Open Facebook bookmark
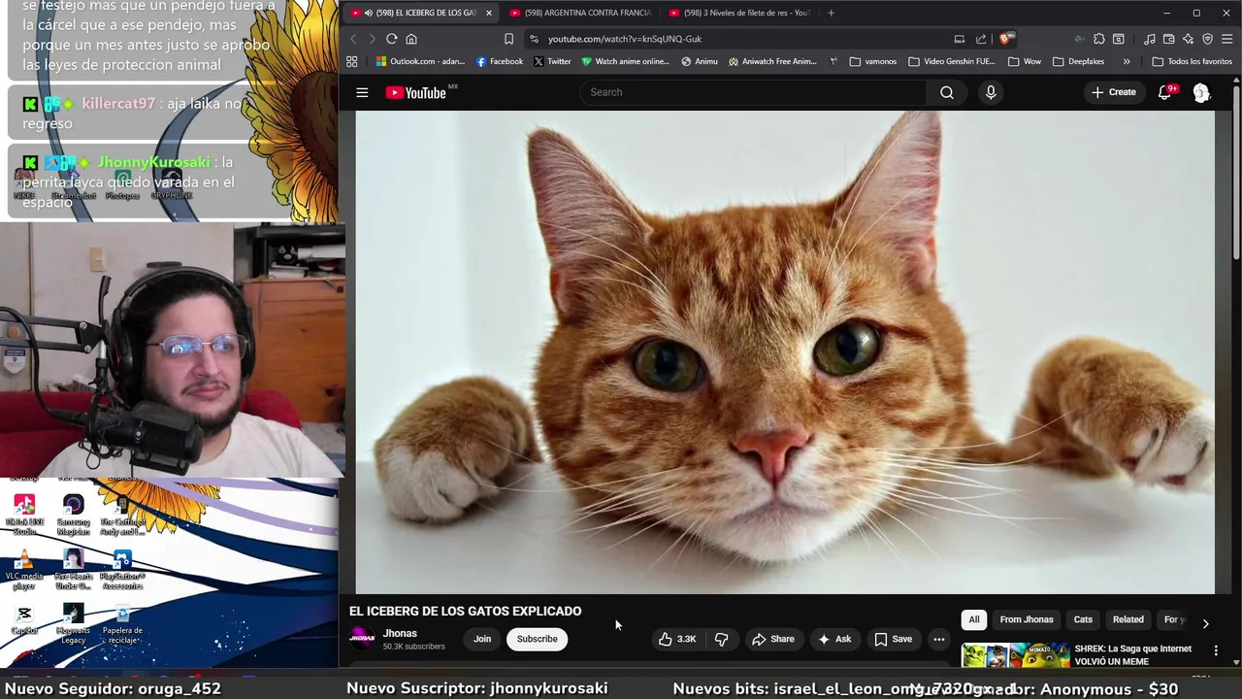This screenshot has width=1242, height=699. [500, 61]
